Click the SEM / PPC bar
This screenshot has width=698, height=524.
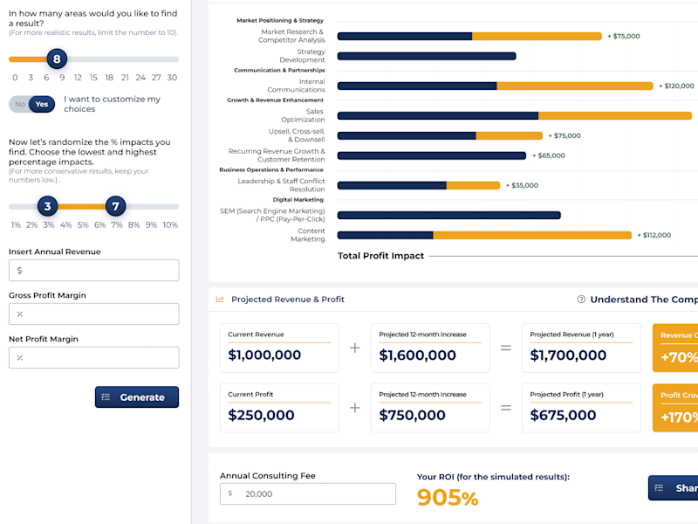[x=448, y=215]
